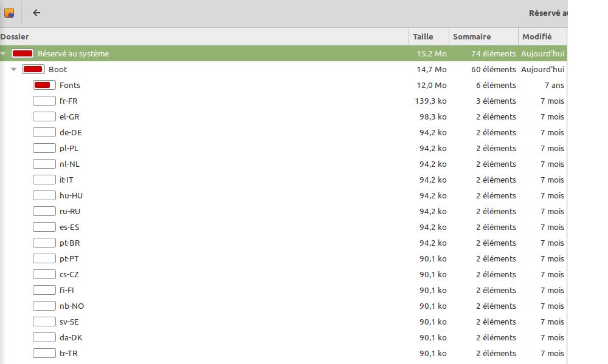Click the usage bar beside Fonts
The image size is (608, 364).
[44, 86]
